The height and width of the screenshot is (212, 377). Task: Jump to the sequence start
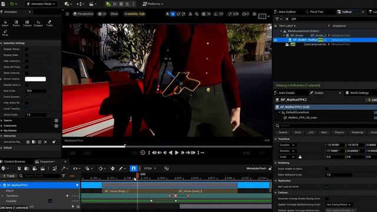(154, 153)
